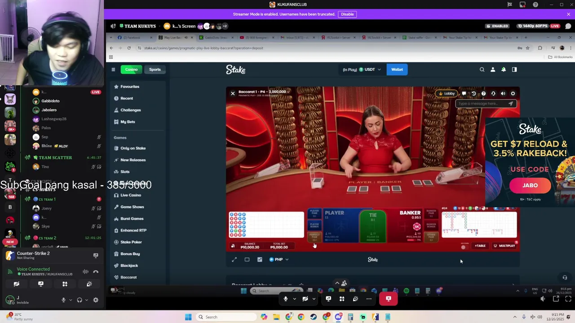575x323 pixels.
Task: Expand USDT wallet balance dropdown
Action: click(369, 70)
